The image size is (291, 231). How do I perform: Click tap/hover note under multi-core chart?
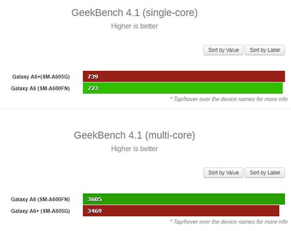pos(229,222)
